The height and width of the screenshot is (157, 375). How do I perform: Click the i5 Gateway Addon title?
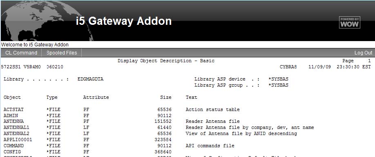pyautogui.click(x=124, y=21)
